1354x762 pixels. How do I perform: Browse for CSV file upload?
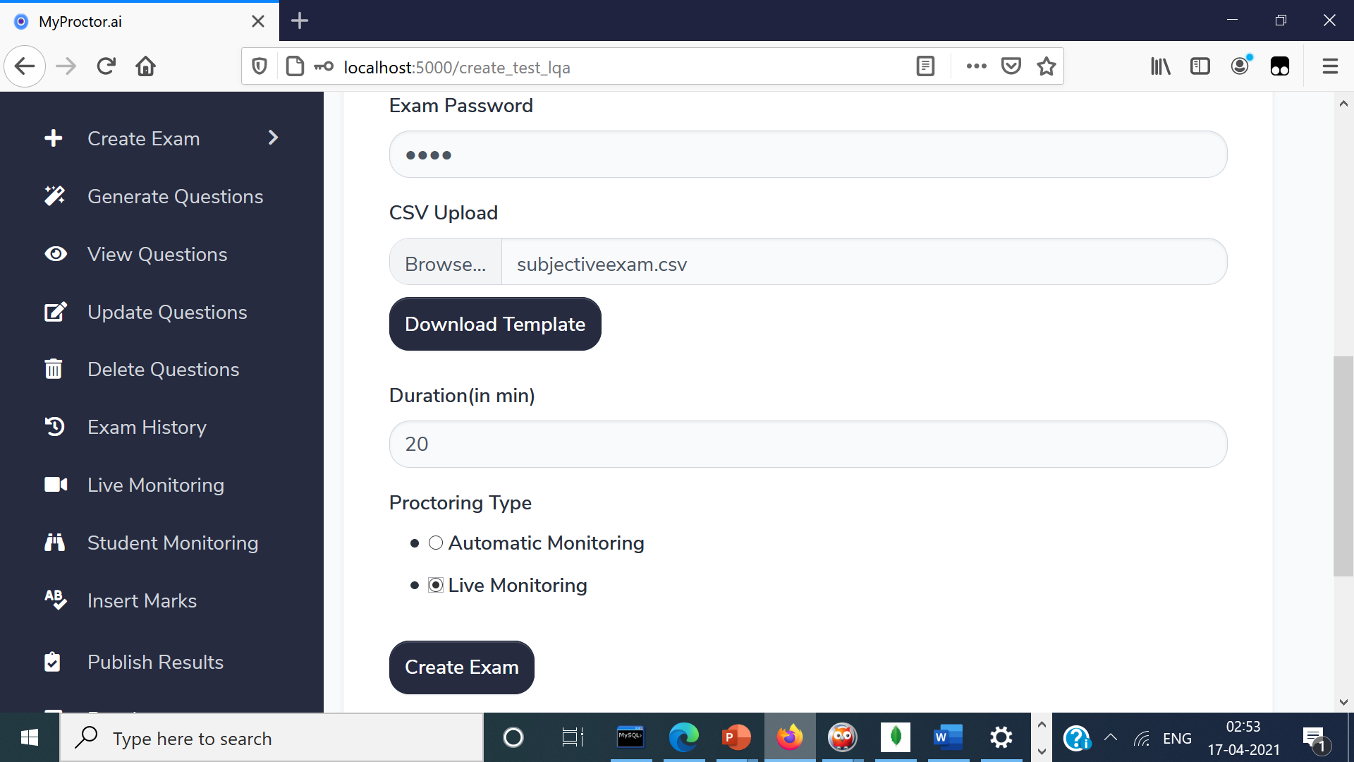pos(444,263)
